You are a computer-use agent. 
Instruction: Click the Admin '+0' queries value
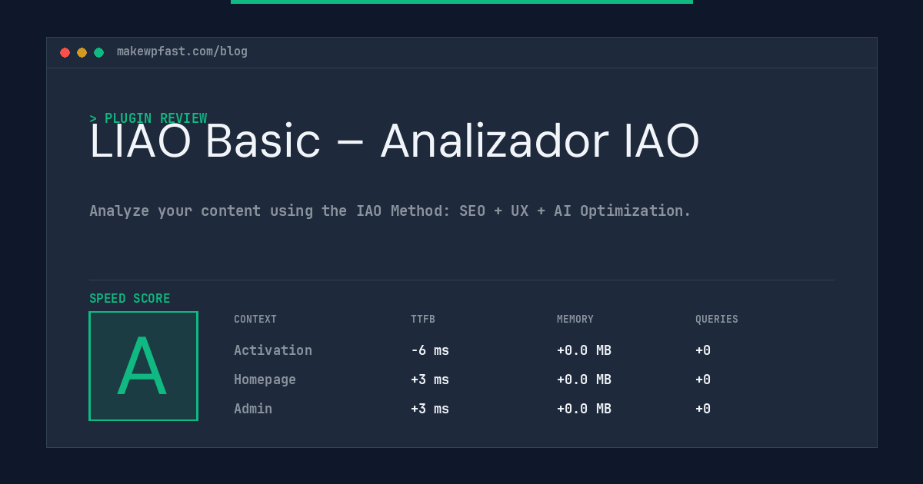click(x=703, y=409)
